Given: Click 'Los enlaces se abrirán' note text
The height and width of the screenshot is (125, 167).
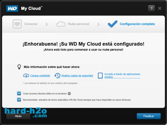Looking at the screenshot, I should (x=50, y=83).
